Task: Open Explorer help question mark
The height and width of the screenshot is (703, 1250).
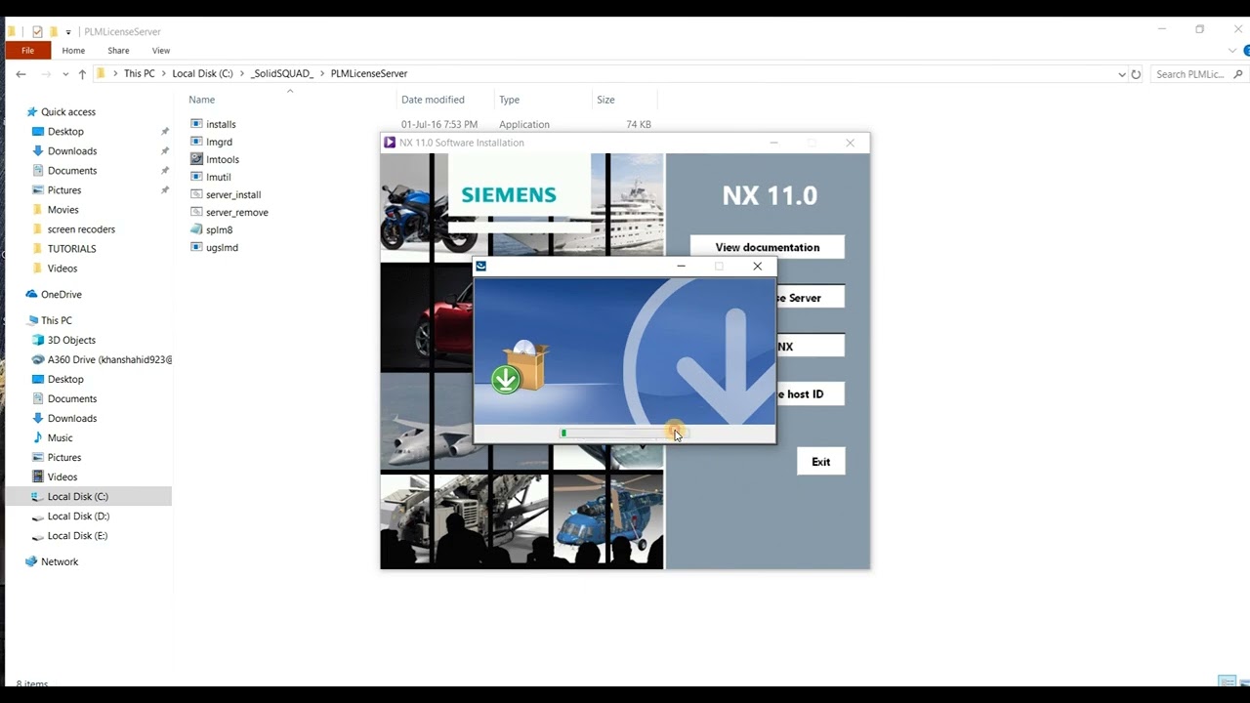Action: [1246, 51]
